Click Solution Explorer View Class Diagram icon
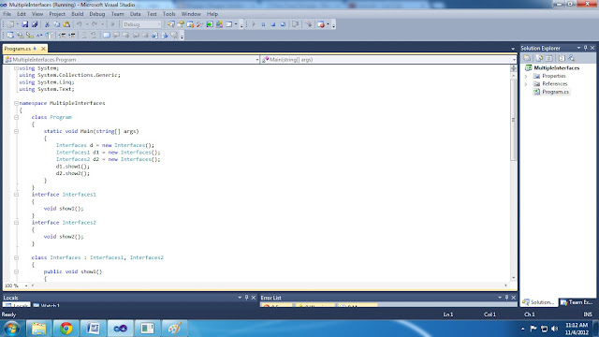 (x=572, y=58)
